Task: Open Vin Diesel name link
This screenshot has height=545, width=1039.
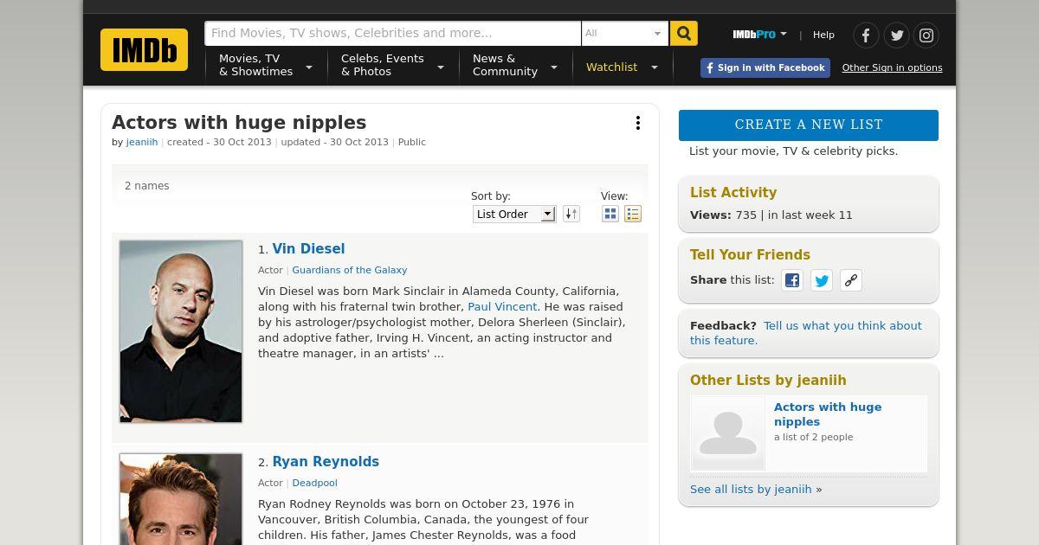Action: point(308,249)
